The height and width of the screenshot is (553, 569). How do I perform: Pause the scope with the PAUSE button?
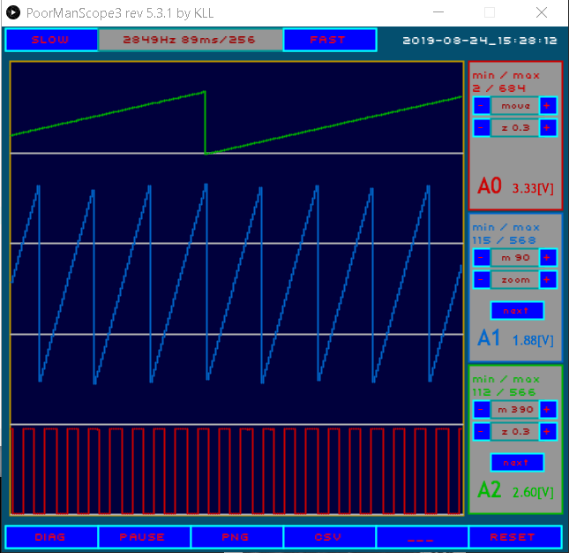tap(144, 537)
